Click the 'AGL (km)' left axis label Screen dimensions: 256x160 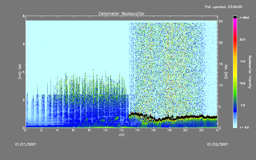click(x=20, y=72)
